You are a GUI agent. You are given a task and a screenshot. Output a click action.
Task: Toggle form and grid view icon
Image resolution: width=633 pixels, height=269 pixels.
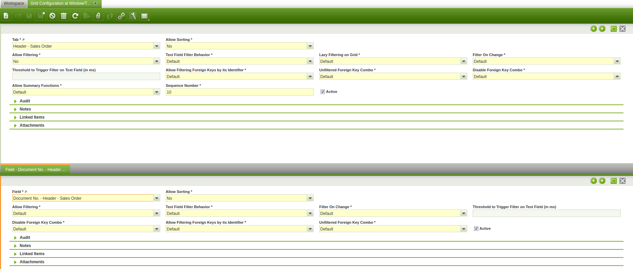(144, 16)
